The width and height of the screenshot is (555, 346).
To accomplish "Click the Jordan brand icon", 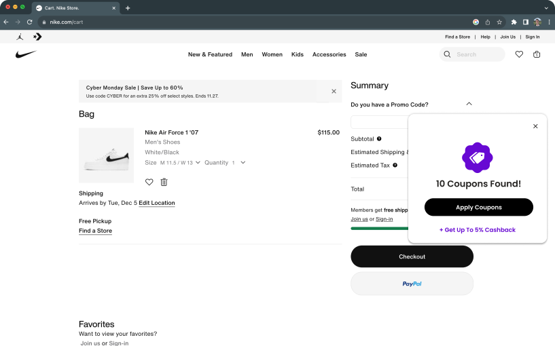I will click(20, 37).
